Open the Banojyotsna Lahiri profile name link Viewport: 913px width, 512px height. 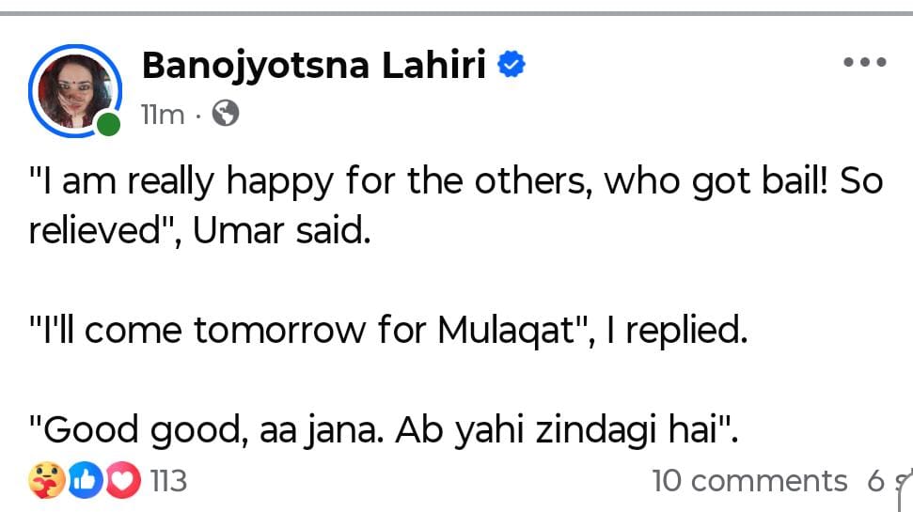(313, 66)
